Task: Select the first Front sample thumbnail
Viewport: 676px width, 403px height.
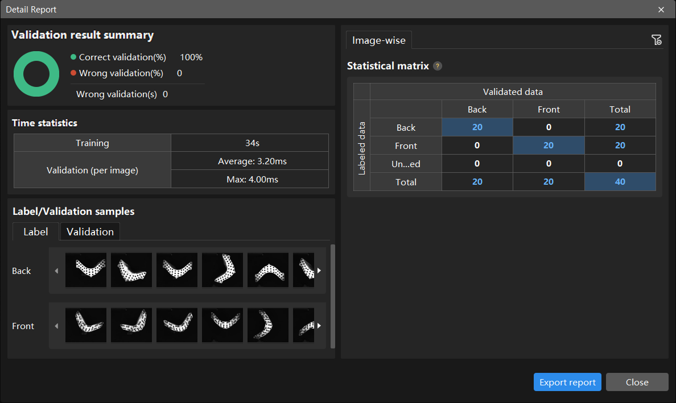Action: click(86, 325)
